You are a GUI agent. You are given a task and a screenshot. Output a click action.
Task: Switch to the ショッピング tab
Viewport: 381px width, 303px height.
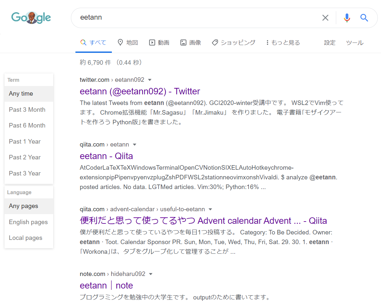[233, 43]
